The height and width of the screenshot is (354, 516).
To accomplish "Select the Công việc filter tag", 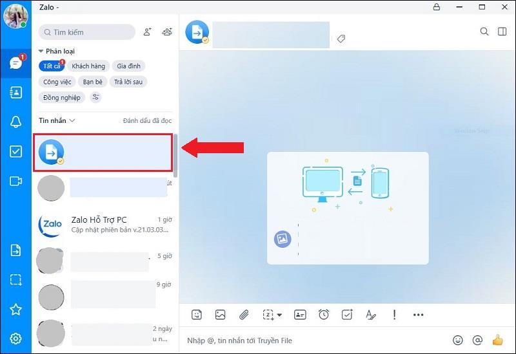I will [57, 82].
